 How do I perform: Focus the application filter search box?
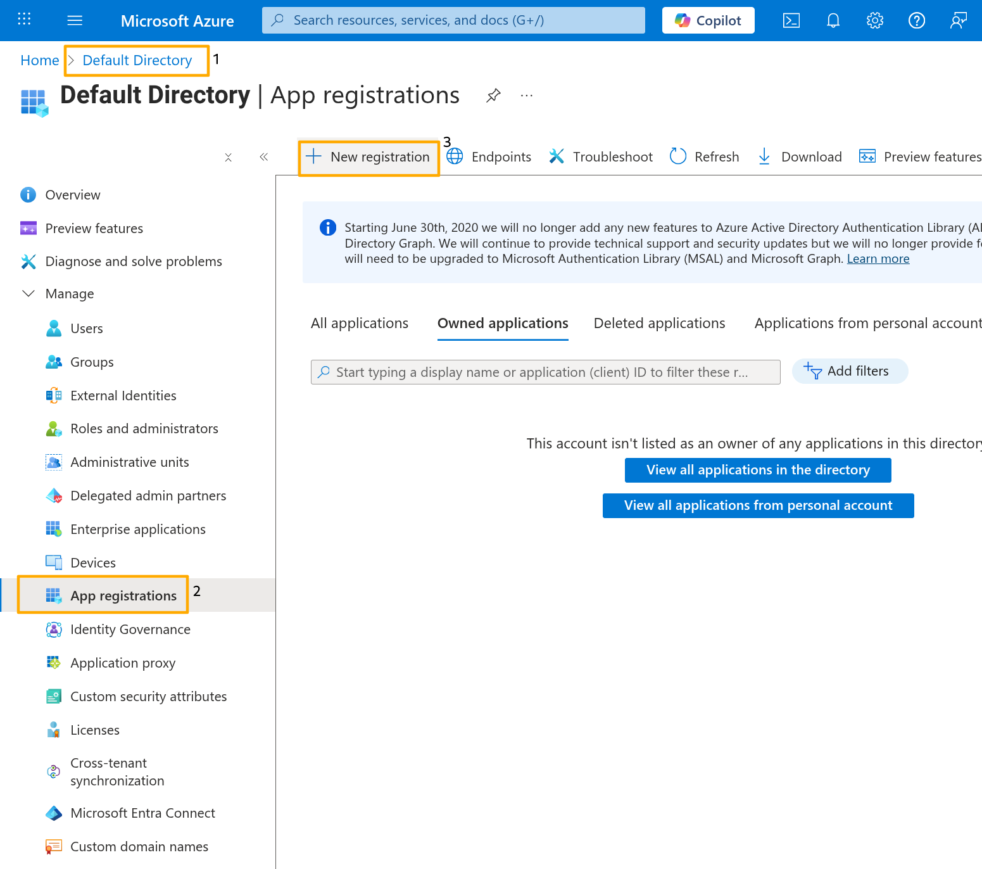coord(545,372)
